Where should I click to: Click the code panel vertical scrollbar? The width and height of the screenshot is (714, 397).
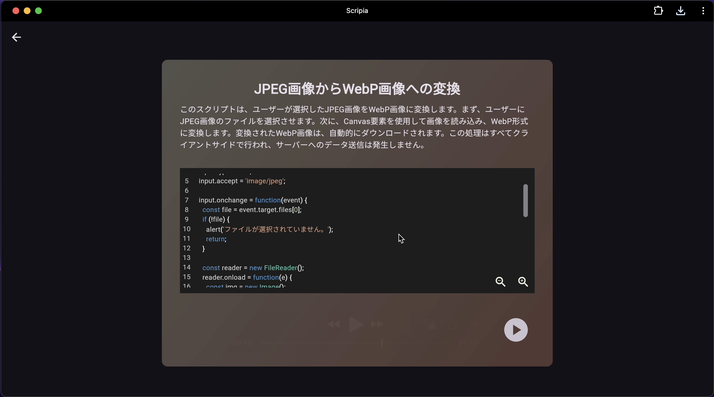525,200
